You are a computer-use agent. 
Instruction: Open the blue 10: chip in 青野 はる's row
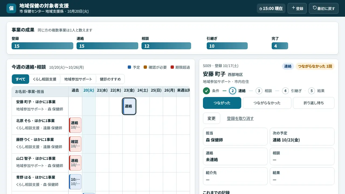[75, 182]
